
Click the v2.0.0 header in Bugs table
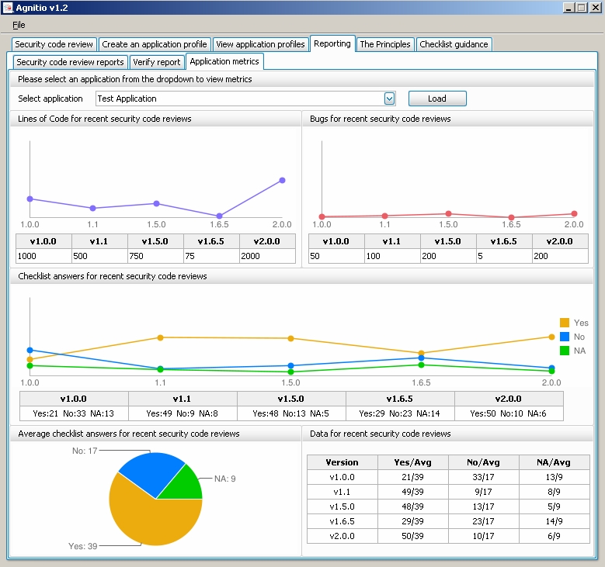point(560,241)
